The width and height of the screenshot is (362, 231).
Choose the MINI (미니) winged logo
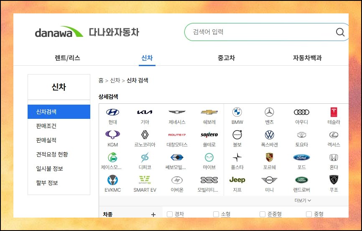269,180
